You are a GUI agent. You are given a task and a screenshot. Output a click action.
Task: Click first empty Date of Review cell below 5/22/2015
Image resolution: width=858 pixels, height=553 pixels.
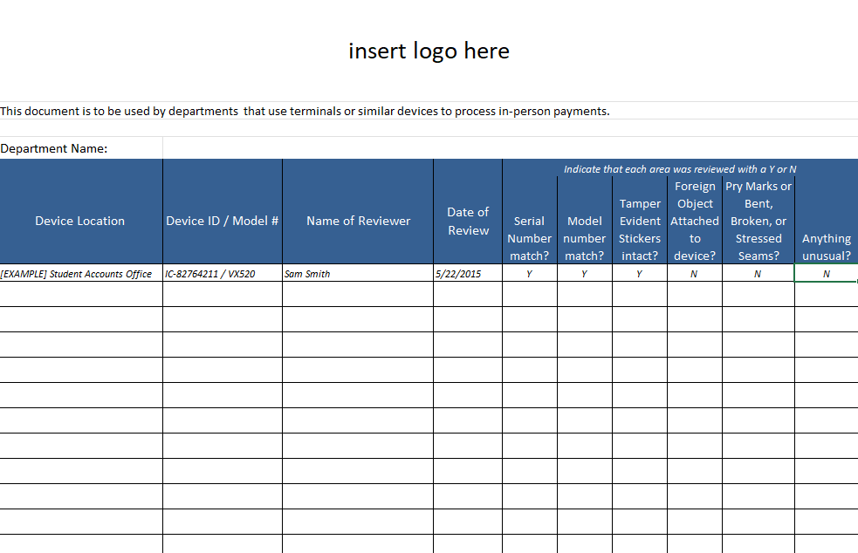pyautogui.click(x=468, y=294)
